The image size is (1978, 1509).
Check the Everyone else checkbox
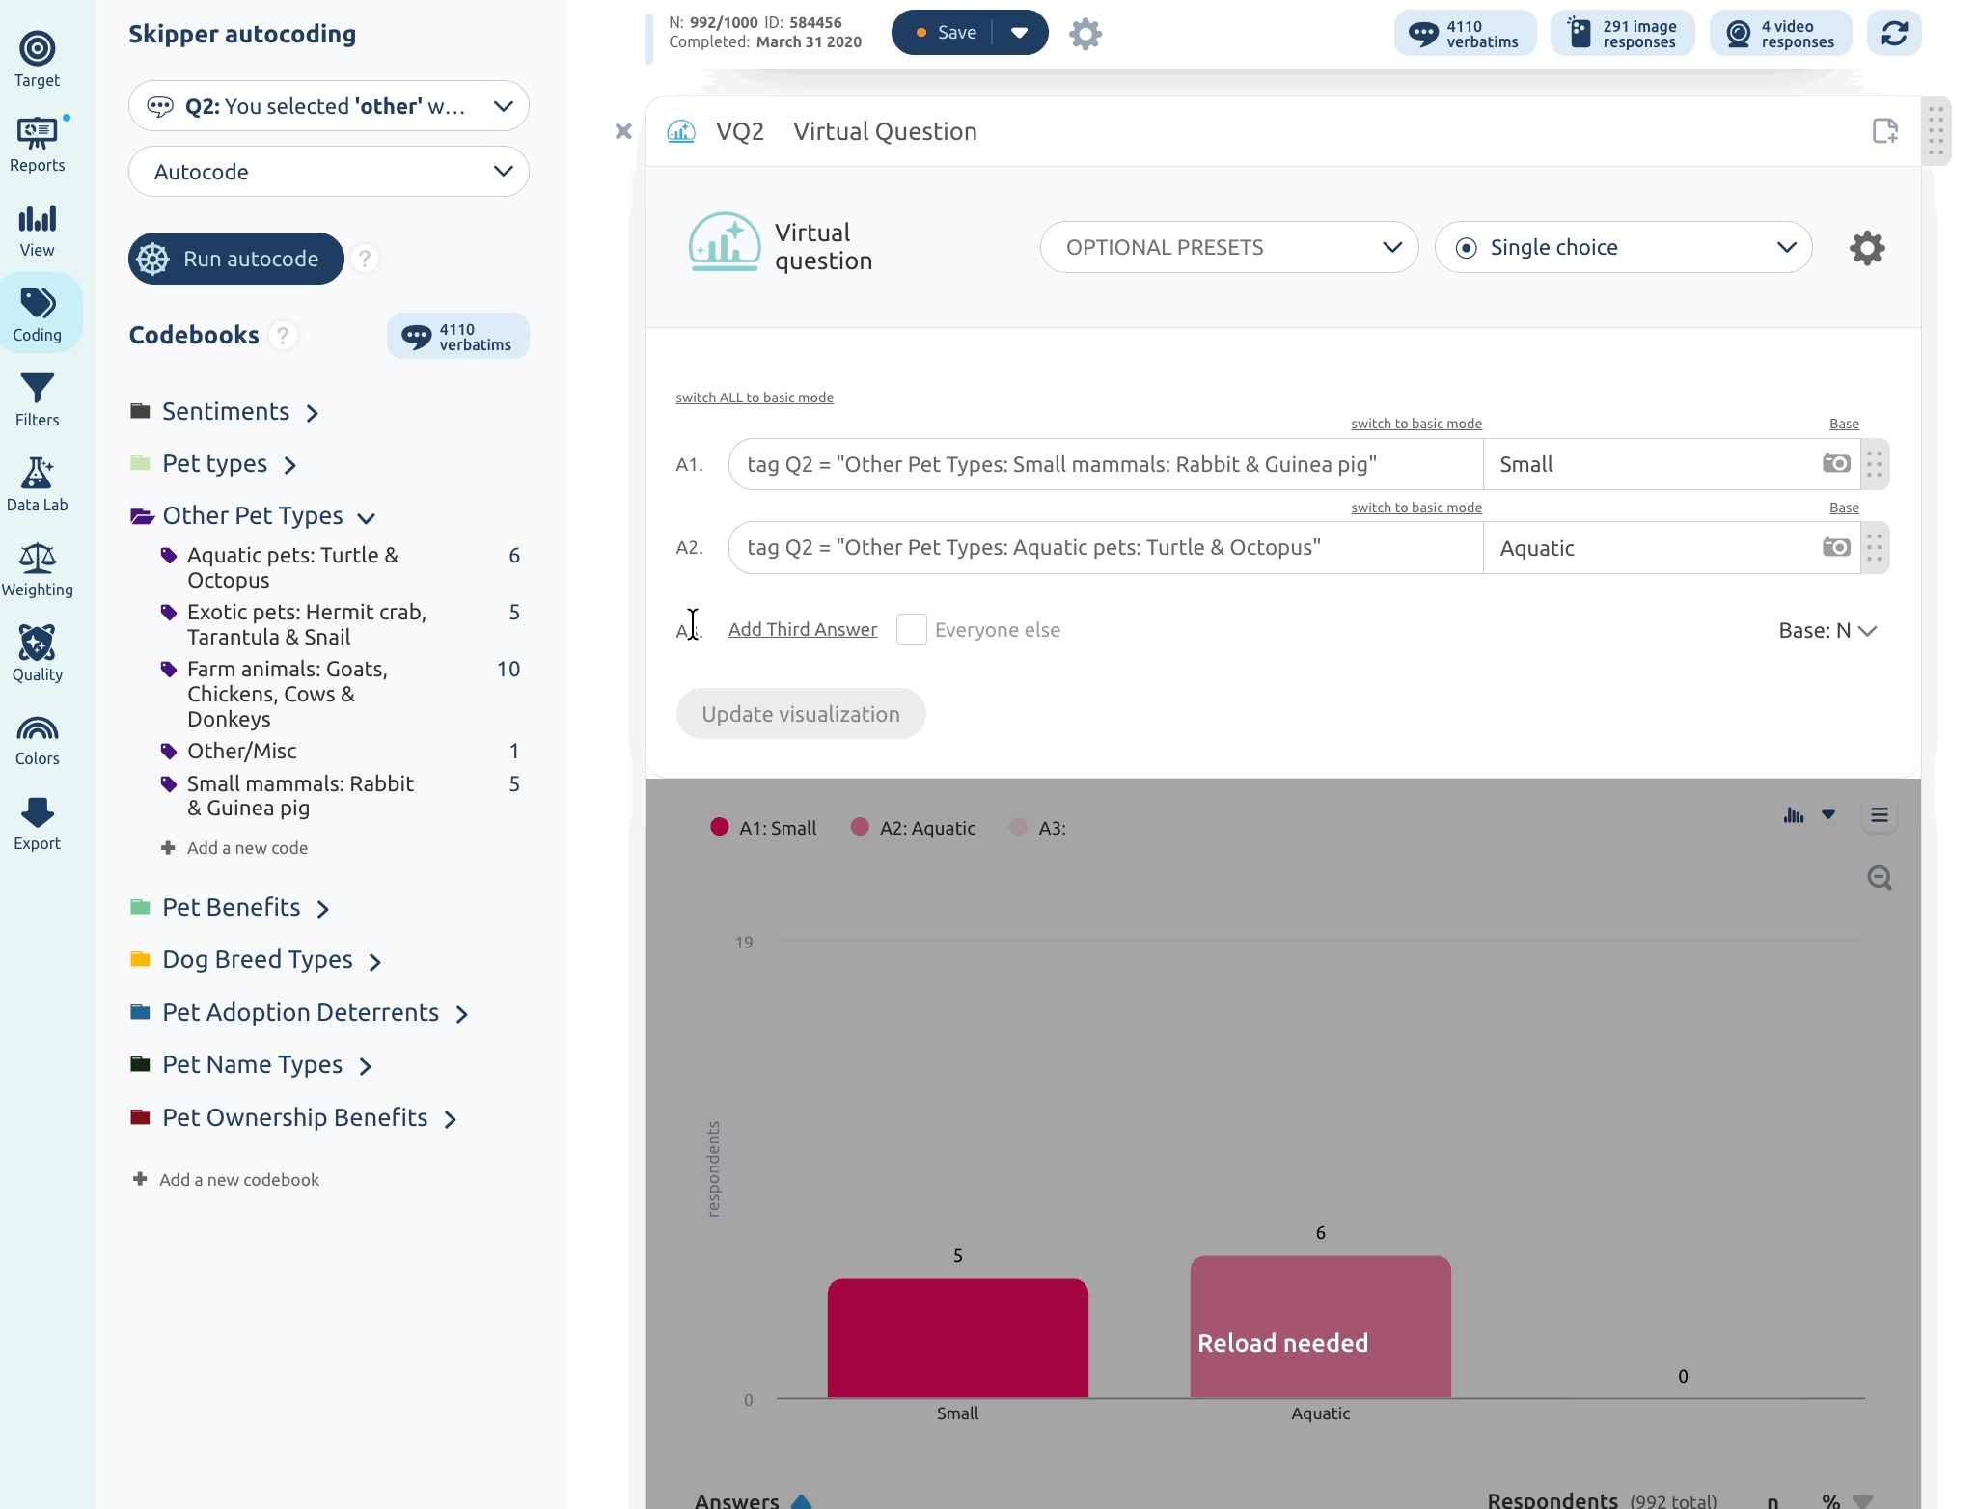coord(911,629)
